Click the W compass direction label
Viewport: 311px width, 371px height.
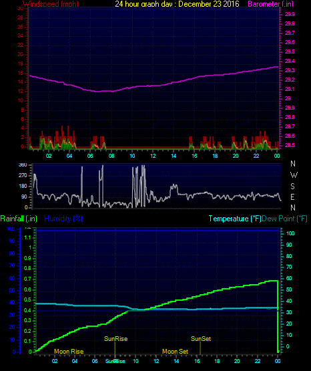294,175
